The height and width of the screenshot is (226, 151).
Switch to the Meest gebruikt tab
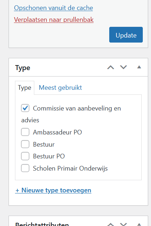click(x=60, y=88)
